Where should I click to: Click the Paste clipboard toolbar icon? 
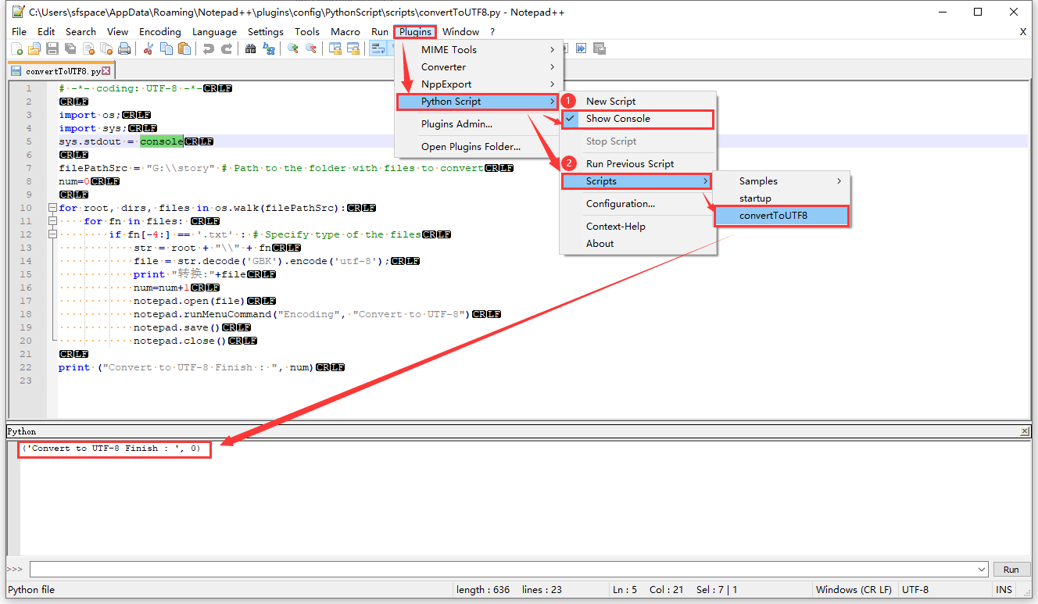(184, 48)
